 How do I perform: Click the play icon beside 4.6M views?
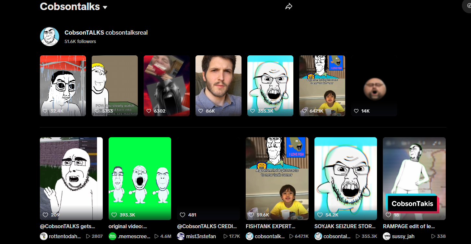[x=157, y=236]
